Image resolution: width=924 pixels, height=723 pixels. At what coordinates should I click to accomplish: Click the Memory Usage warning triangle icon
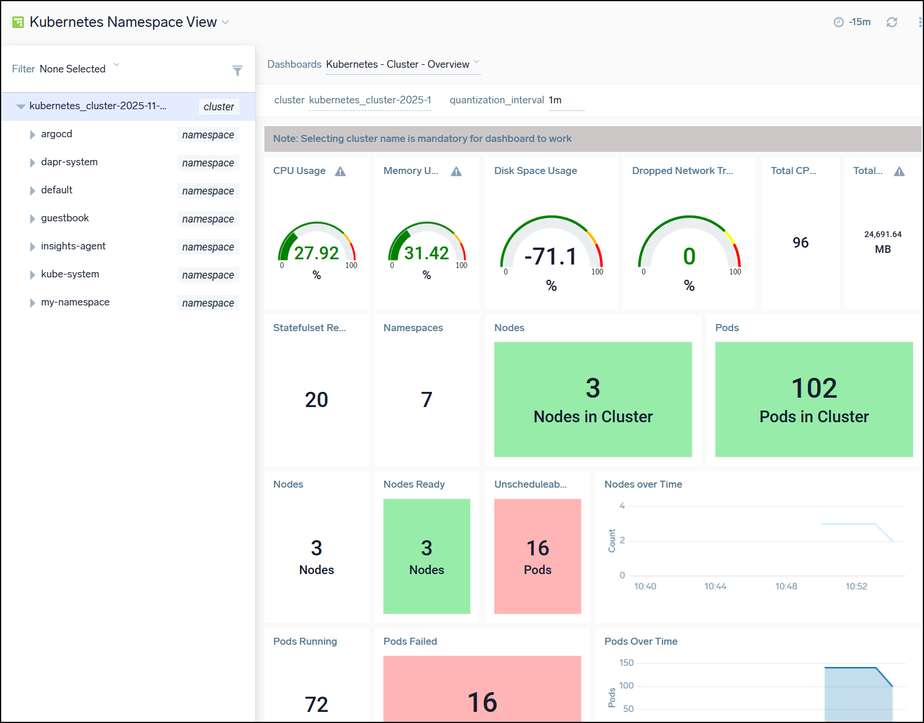tap(456, 171)
